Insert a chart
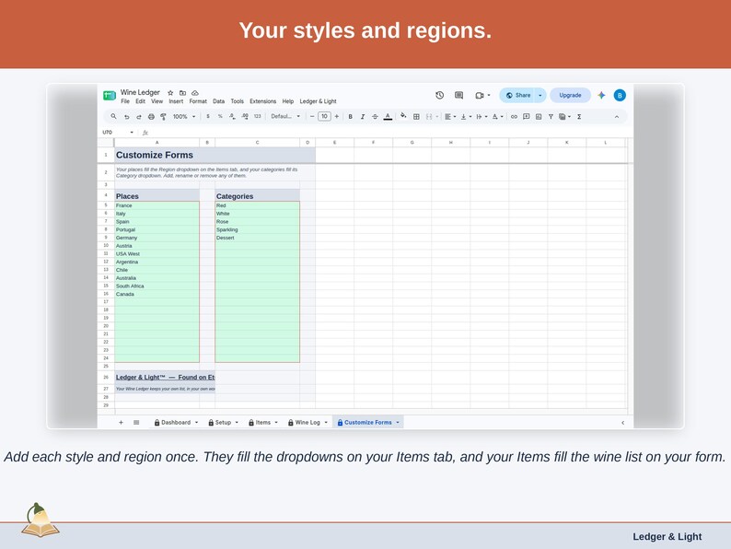 coord(539,117)
